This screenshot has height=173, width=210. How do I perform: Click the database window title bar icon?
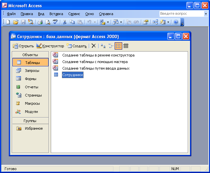13,36
